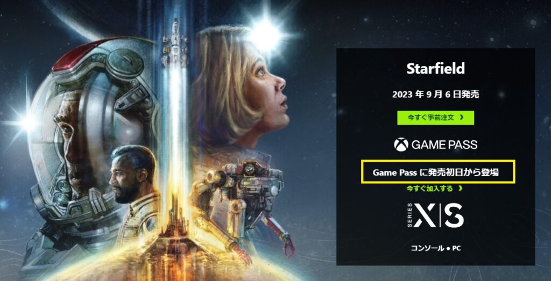
Task: Click the chevron arrow on 今すぐ事前注文 button
Action: (461, 118)
